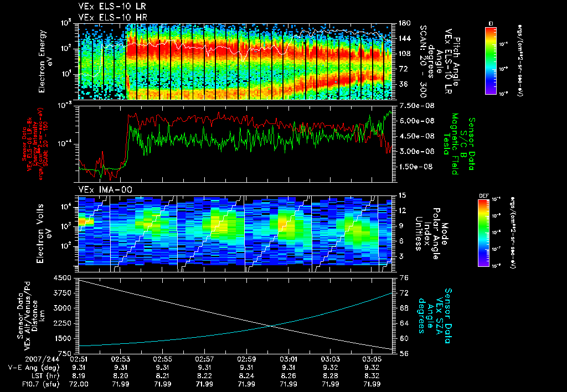Viewport: 567px width, 392px height.
Task: Click the DEF color bar legend
Action: pos(484,233)
